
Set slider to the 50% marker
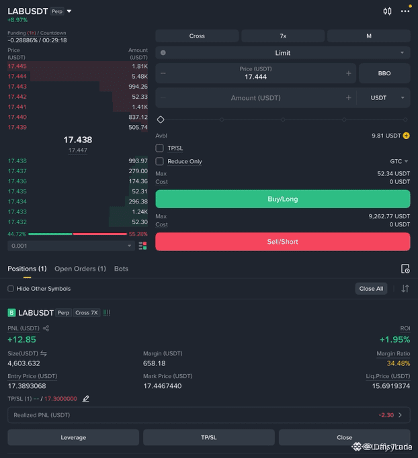point(283,120)
